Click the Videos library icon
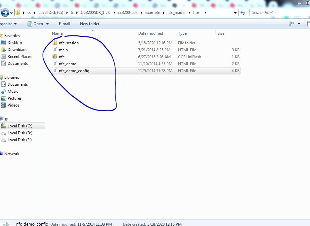This screenshot has height=226, width=310. click(x=3, y=105)
